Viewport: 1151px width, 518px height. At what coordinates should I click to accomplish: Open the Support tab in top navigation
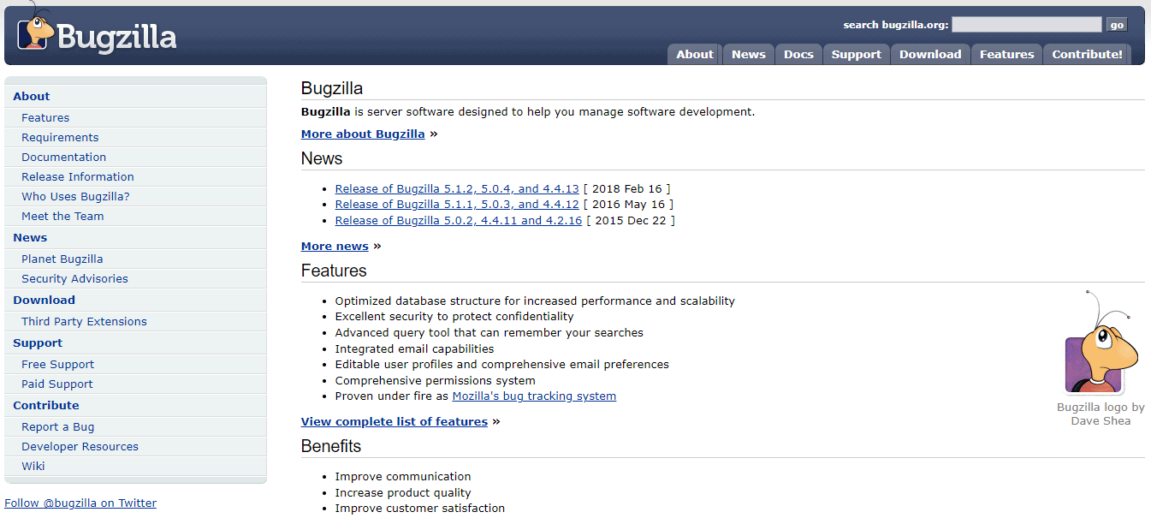tap(857, 54)
